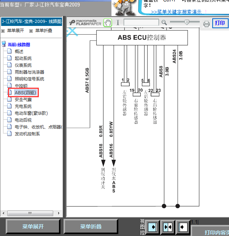Open 中控锁 wiring diagram
Image resolution: width=229 pixels, height=236 pixels.
[x=21, y=86]
